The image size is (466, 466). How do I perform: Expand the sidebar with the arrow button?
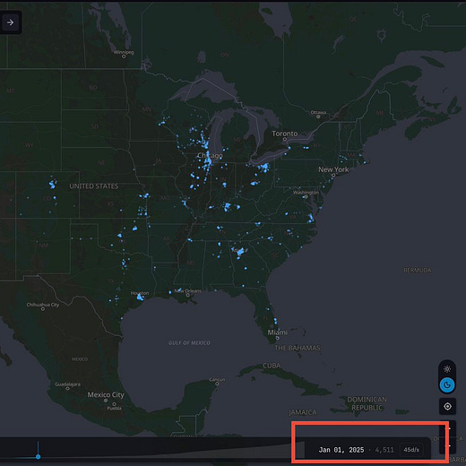pyautogui.click(x=10, y=22)
